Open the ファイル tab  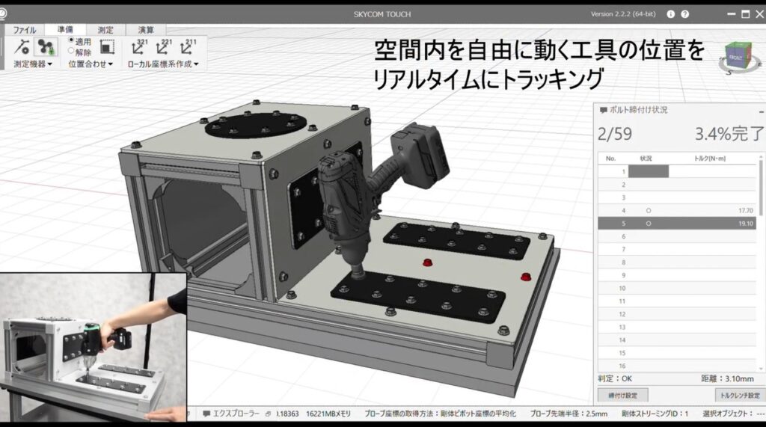(25, 30)
